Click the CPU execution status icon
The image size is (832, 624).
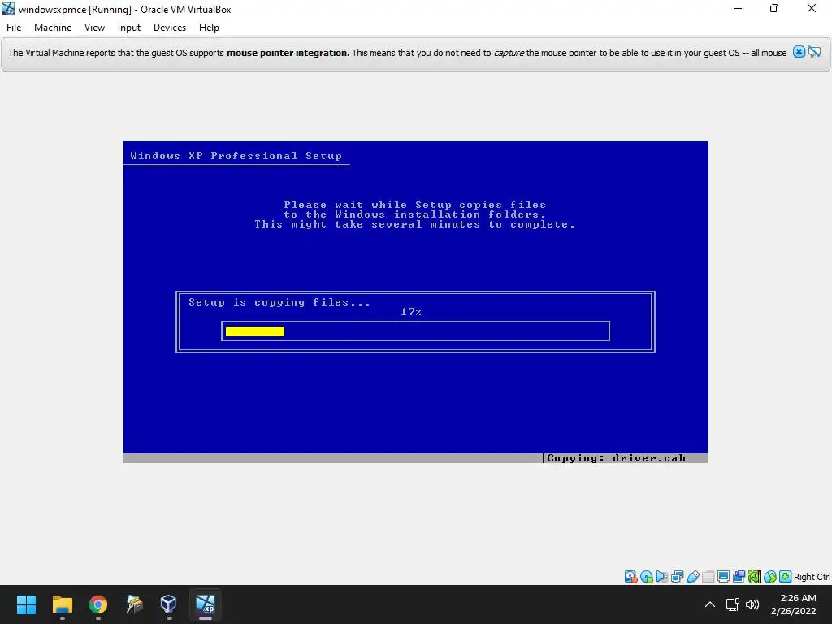755,577
